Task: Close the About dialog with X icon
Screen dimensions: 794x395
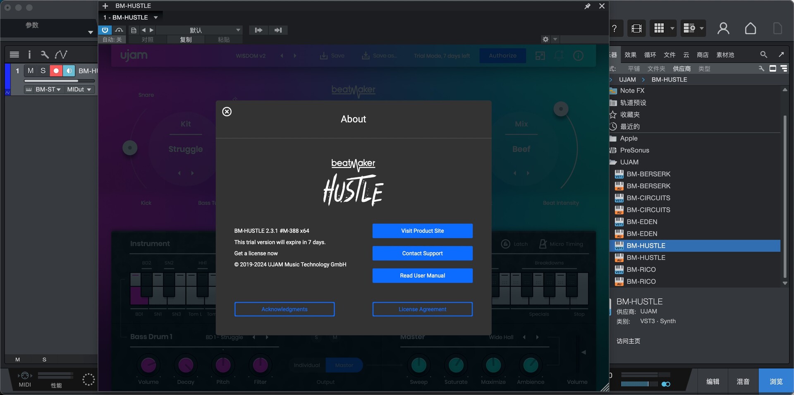Action: coord(227,111)
